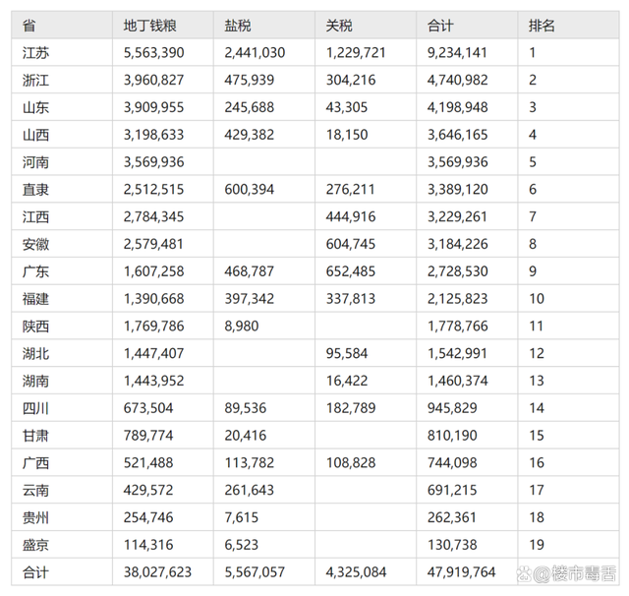Image resolution: width=629 pixels, height=596 pixels.
Task: Click the 省 column header
Action: pos(29,26)
